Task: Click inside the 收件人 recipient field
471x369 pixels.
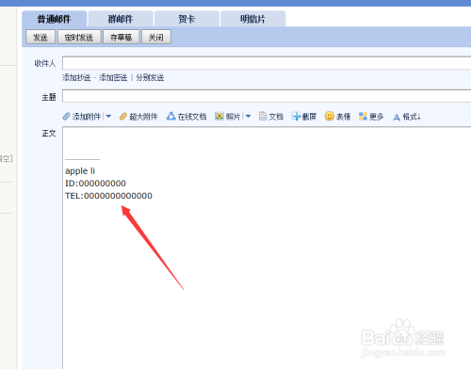Action: 267,63
